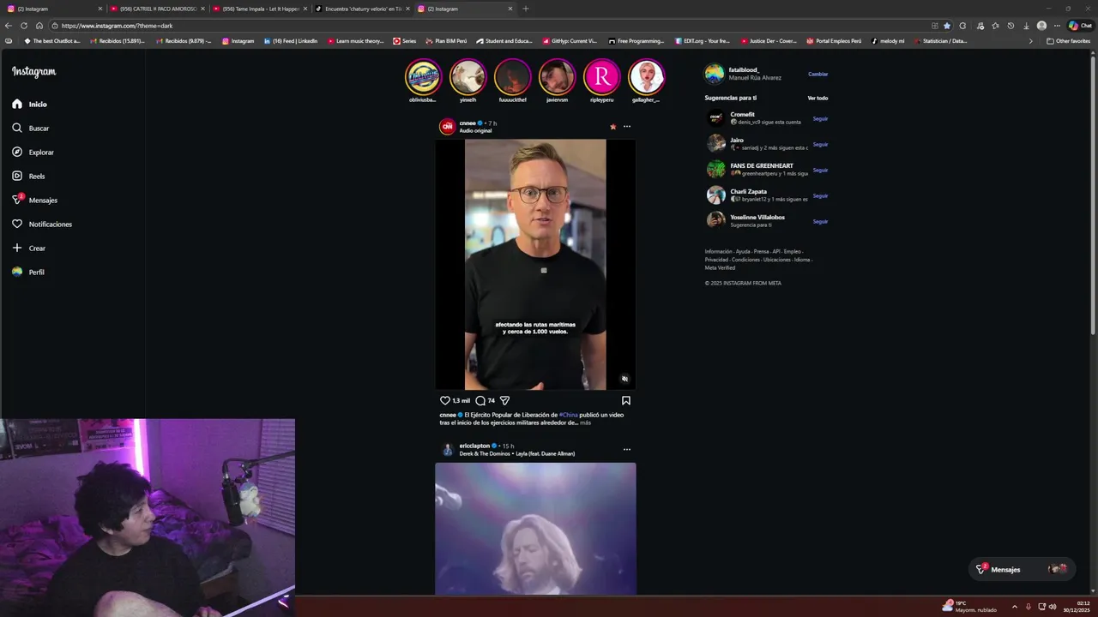Like the cnnee post with heart icon
The width and height of the screenshot is (1098, 617).
(x=445, y=400)
